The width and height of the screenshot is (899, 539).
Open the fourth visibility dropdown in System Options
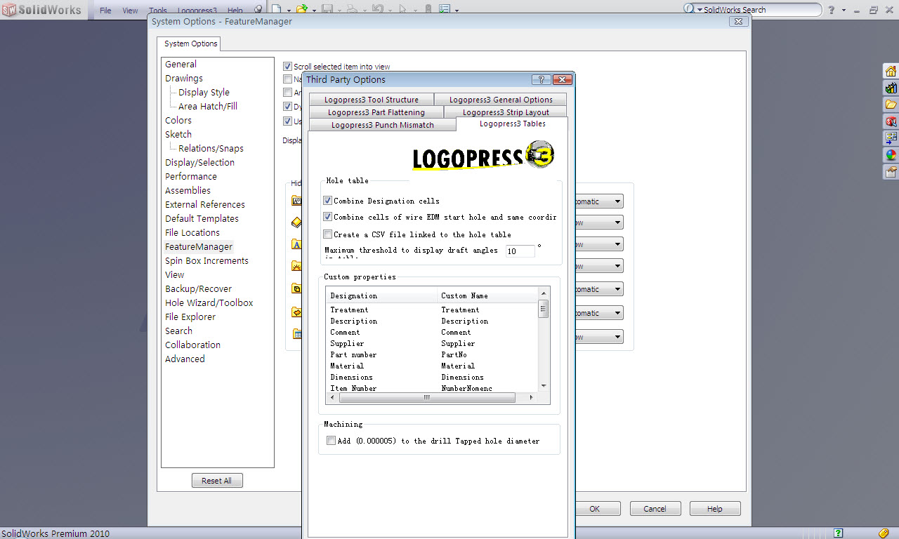(599, 267)
